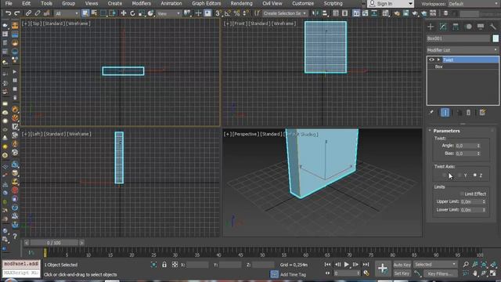The height and width of the screenshot is (282, 501).
Task: Select the Select and Link chain icon
Action: click(28, 13)
